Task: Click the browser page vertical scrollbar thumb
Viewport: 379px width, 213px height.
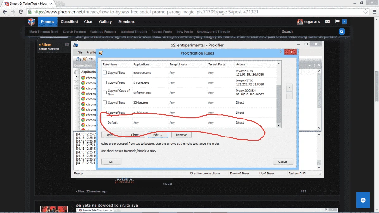Action: click(376, 87)
